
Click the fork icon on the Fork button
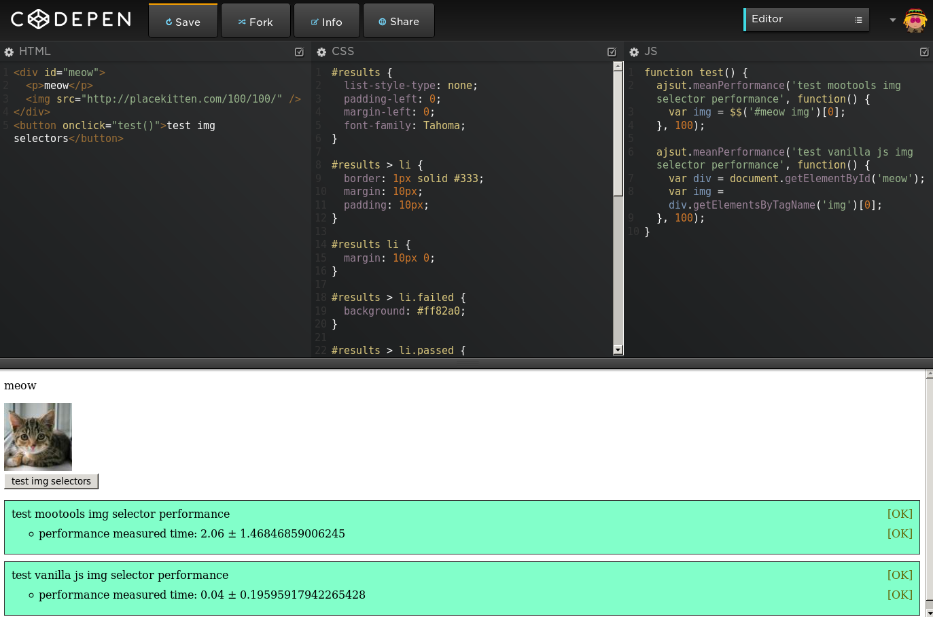point(241,21)
